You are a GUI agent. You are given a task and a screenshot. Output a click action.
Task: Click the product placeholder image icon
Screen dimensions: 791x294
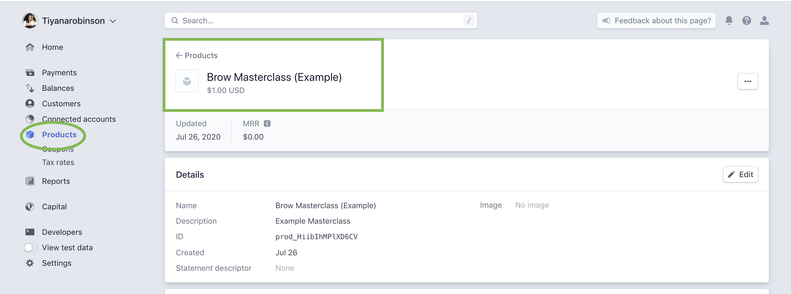[x=187, y=81]
